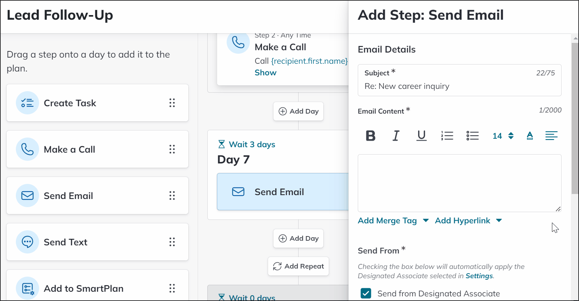579x301 pixels.
Task: Insert a numbered list
Action: click(x=447, y=136)
